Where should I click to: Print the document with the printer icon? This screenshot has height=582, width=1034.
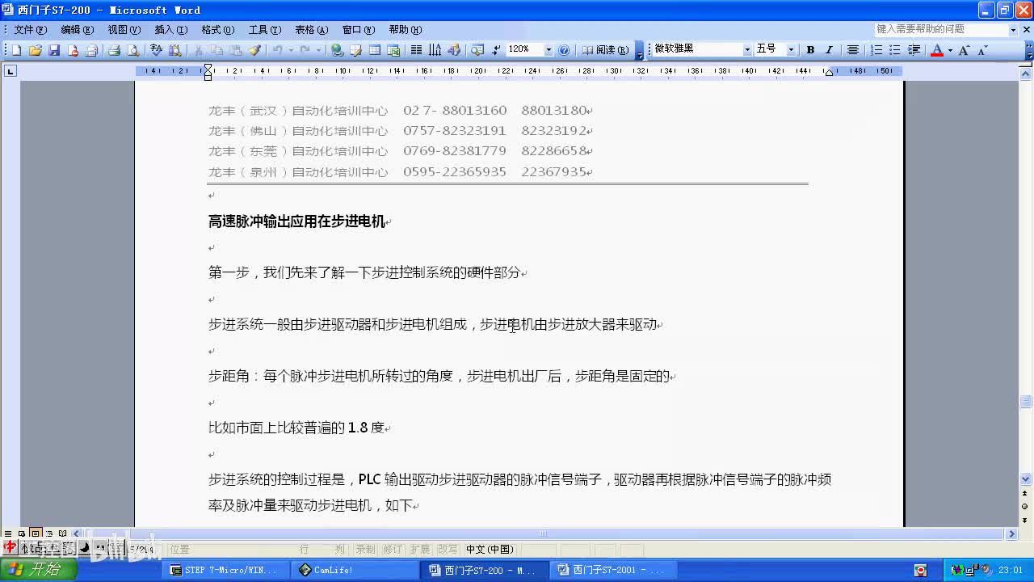coord(114,50)
